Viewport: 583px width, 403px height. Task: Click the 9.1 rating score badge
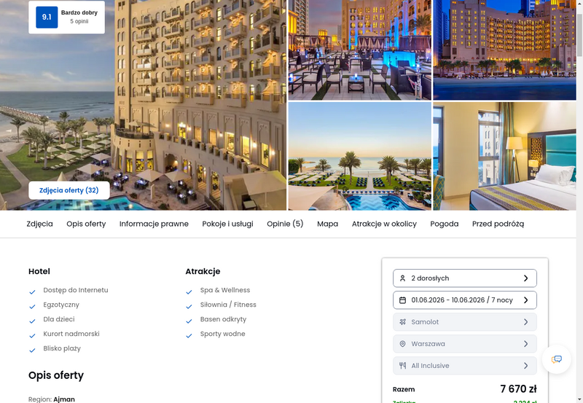(x=47, y=17)
